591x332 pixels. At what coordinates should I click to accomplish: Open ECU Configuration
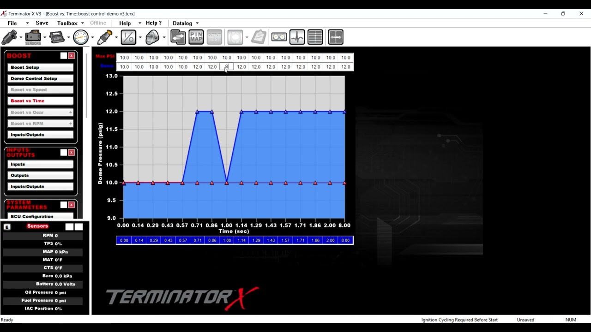pos(41,216)
